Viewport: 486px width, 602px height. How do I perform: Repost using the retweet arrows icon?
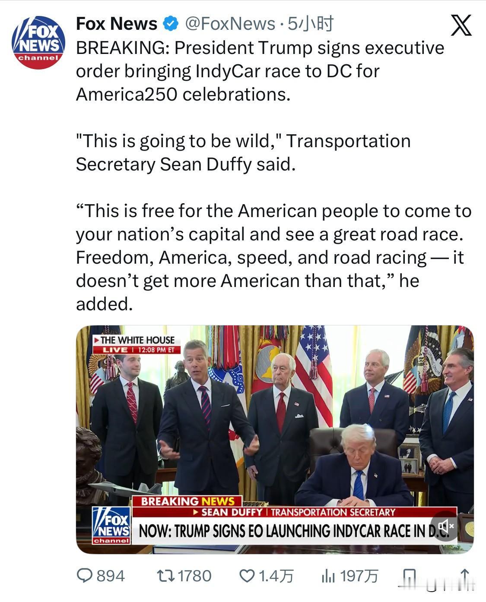165,576
